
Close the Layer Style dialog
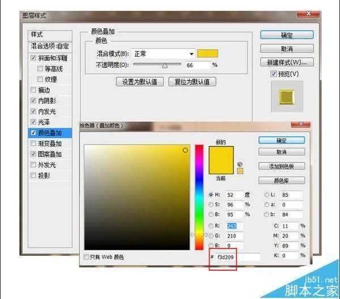pyautogui.click(x=308, y=14)
